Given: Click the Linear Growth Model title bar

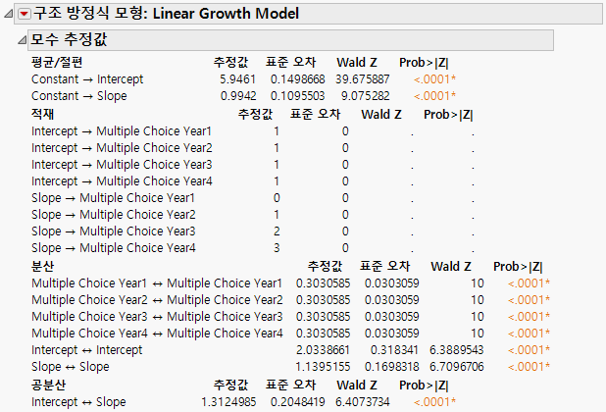Looking at the screenshot, I should click(309, 14).
